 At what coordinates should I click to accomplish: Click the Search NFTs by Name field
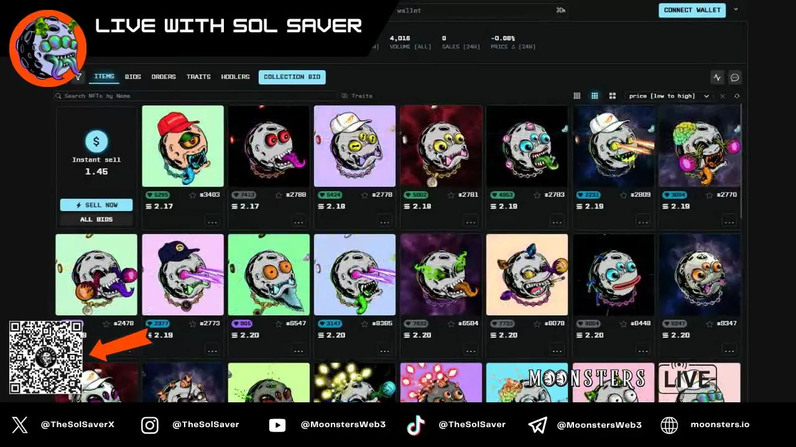click(195, 96)
